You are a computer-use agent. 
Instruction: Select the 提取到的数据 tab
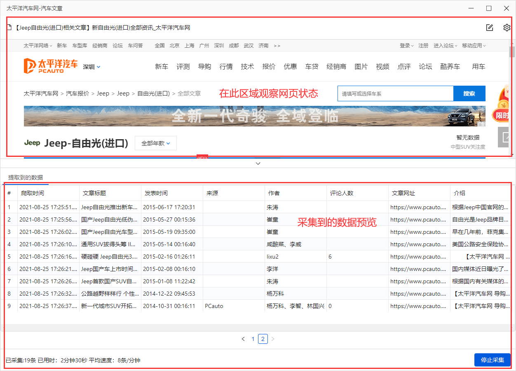[26, 177]
